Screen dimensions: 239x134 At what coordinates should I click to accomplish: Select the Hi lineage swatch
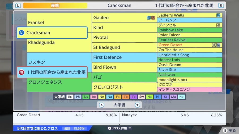(x=157, y=97)
